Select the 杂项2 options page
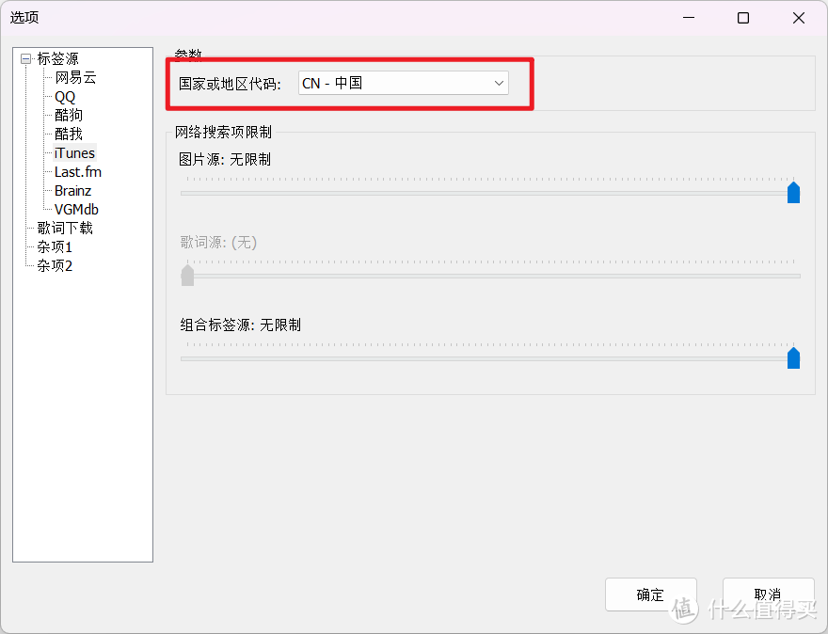Screen dimensions: 828x634 tap(54, 265)
